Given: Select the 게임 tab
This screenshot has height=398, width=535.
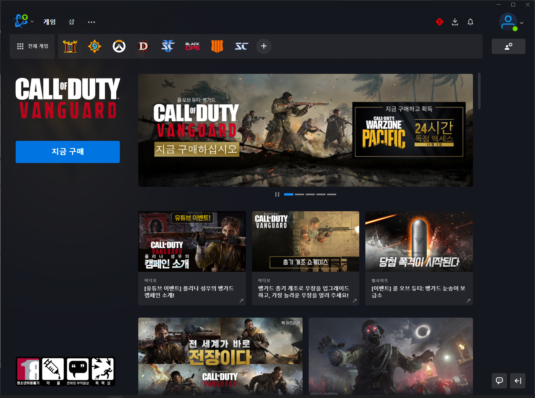Looking at the screenshot, I should (x=49, y=22).
